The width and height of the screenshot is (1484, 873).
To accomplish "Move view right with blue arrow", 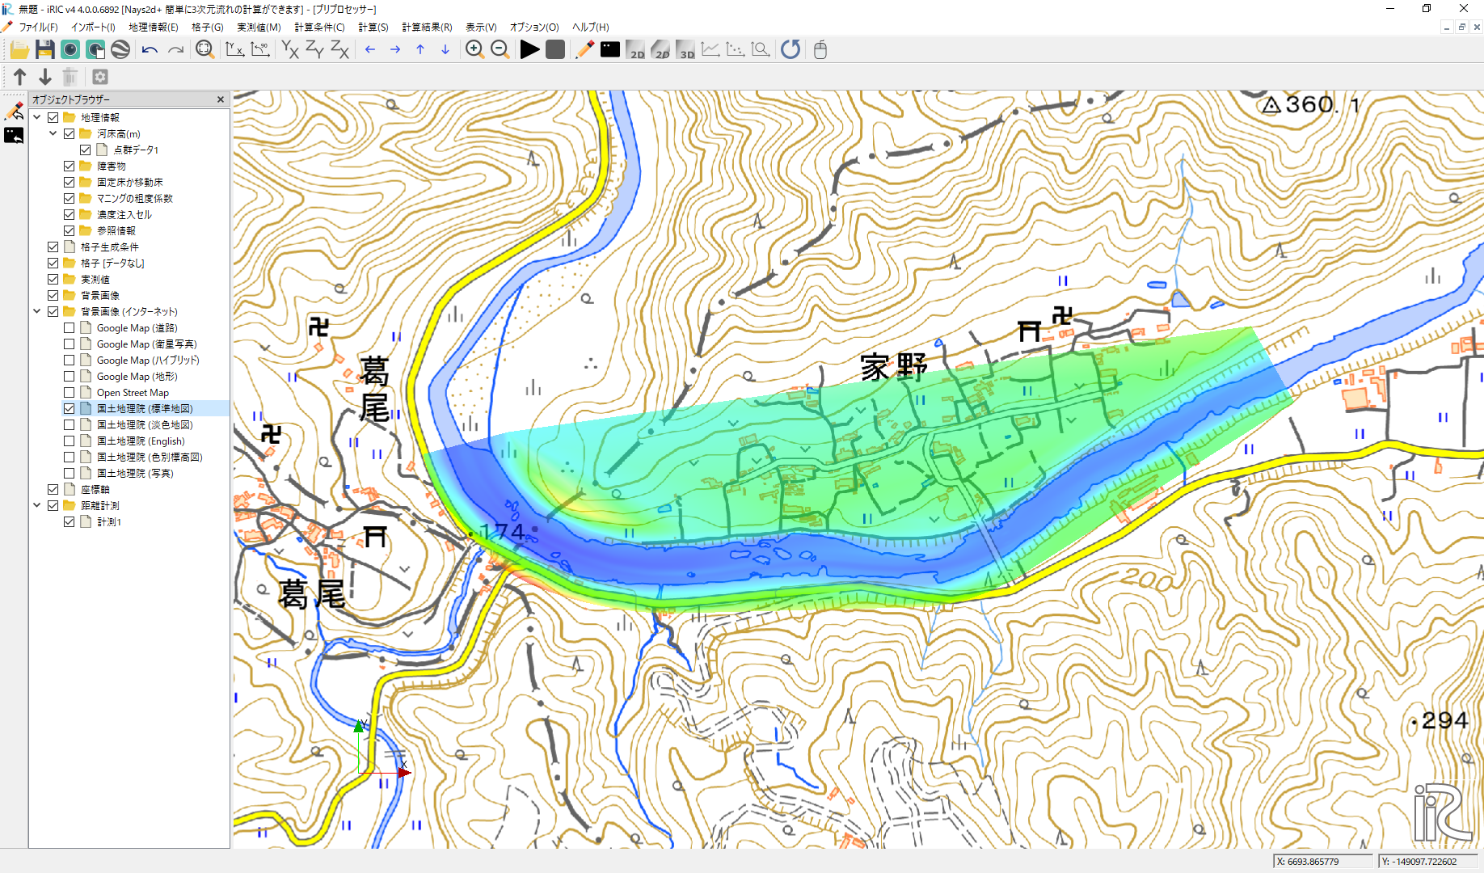I will pos(395,50).
